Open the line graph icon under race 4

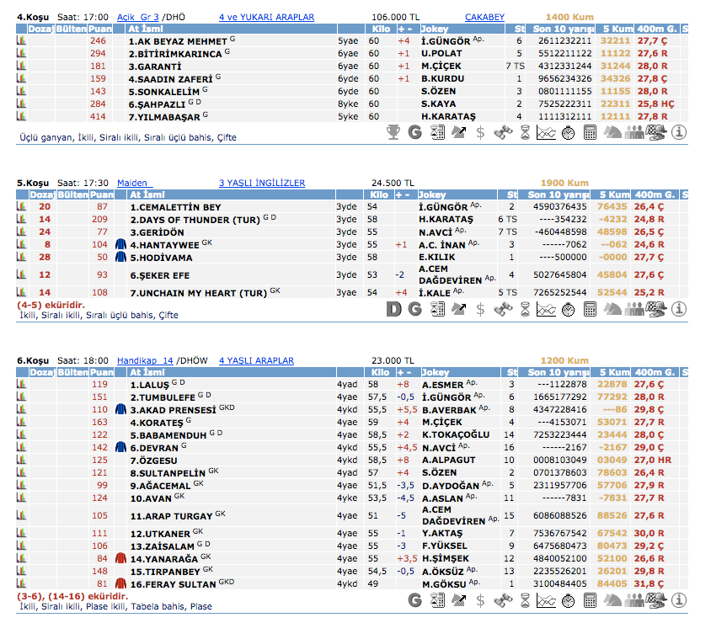(x=547, y=131)
